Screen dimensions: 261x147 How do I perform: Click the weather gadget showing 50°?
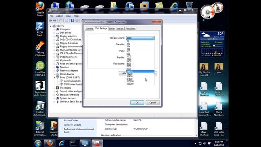click(212, 36)
